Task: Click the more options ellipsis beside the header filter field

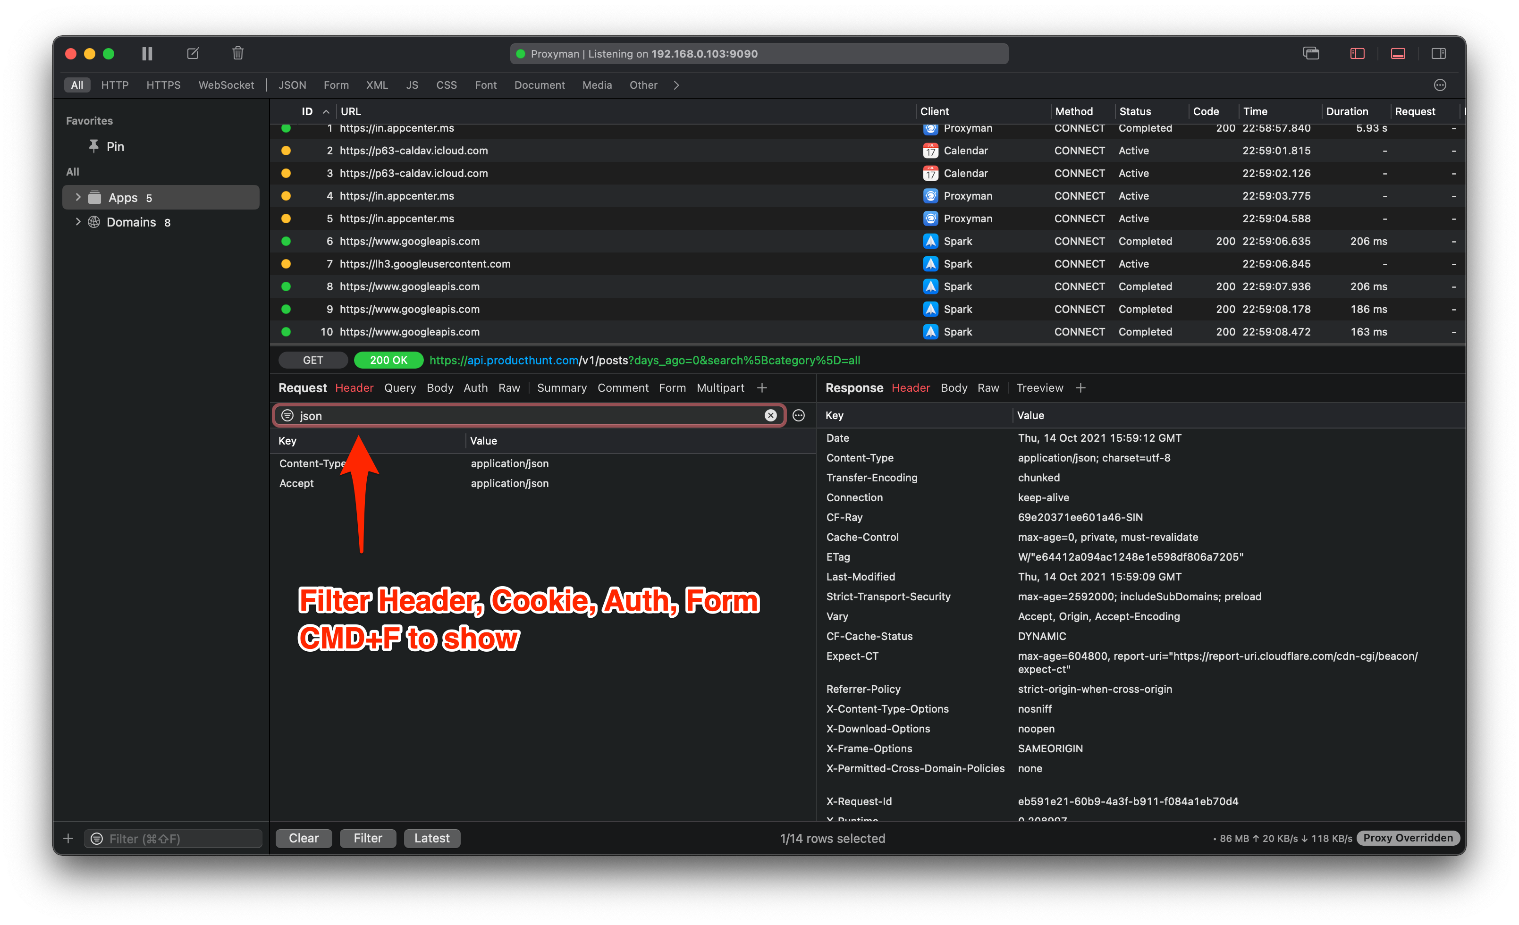Action: tap(798, 415)
